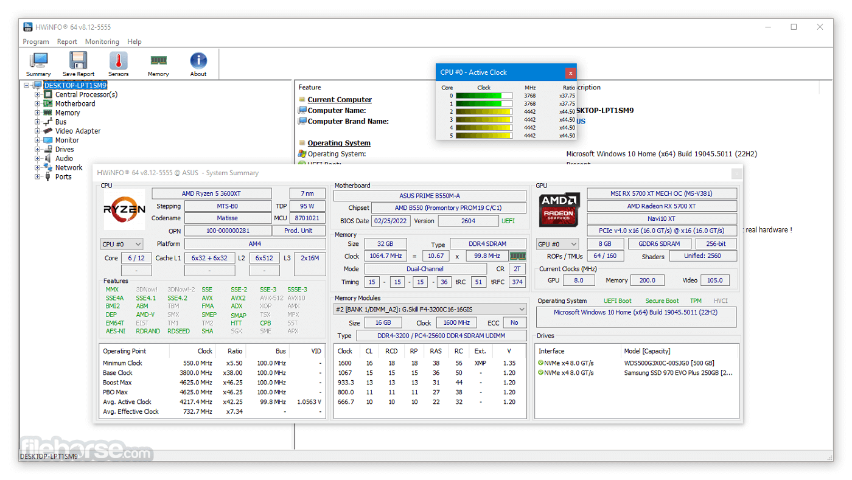The height and width of the screenshot is (480, 852).
Task: Click the ASUS PRIME B550M-A motherboard field
Action: click(430, 196)
